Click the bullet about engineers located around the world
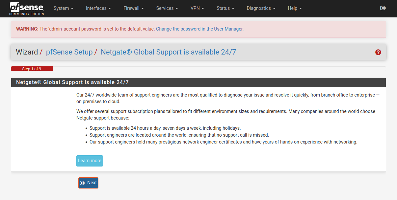The image size is (397, 200). point(179,135)
